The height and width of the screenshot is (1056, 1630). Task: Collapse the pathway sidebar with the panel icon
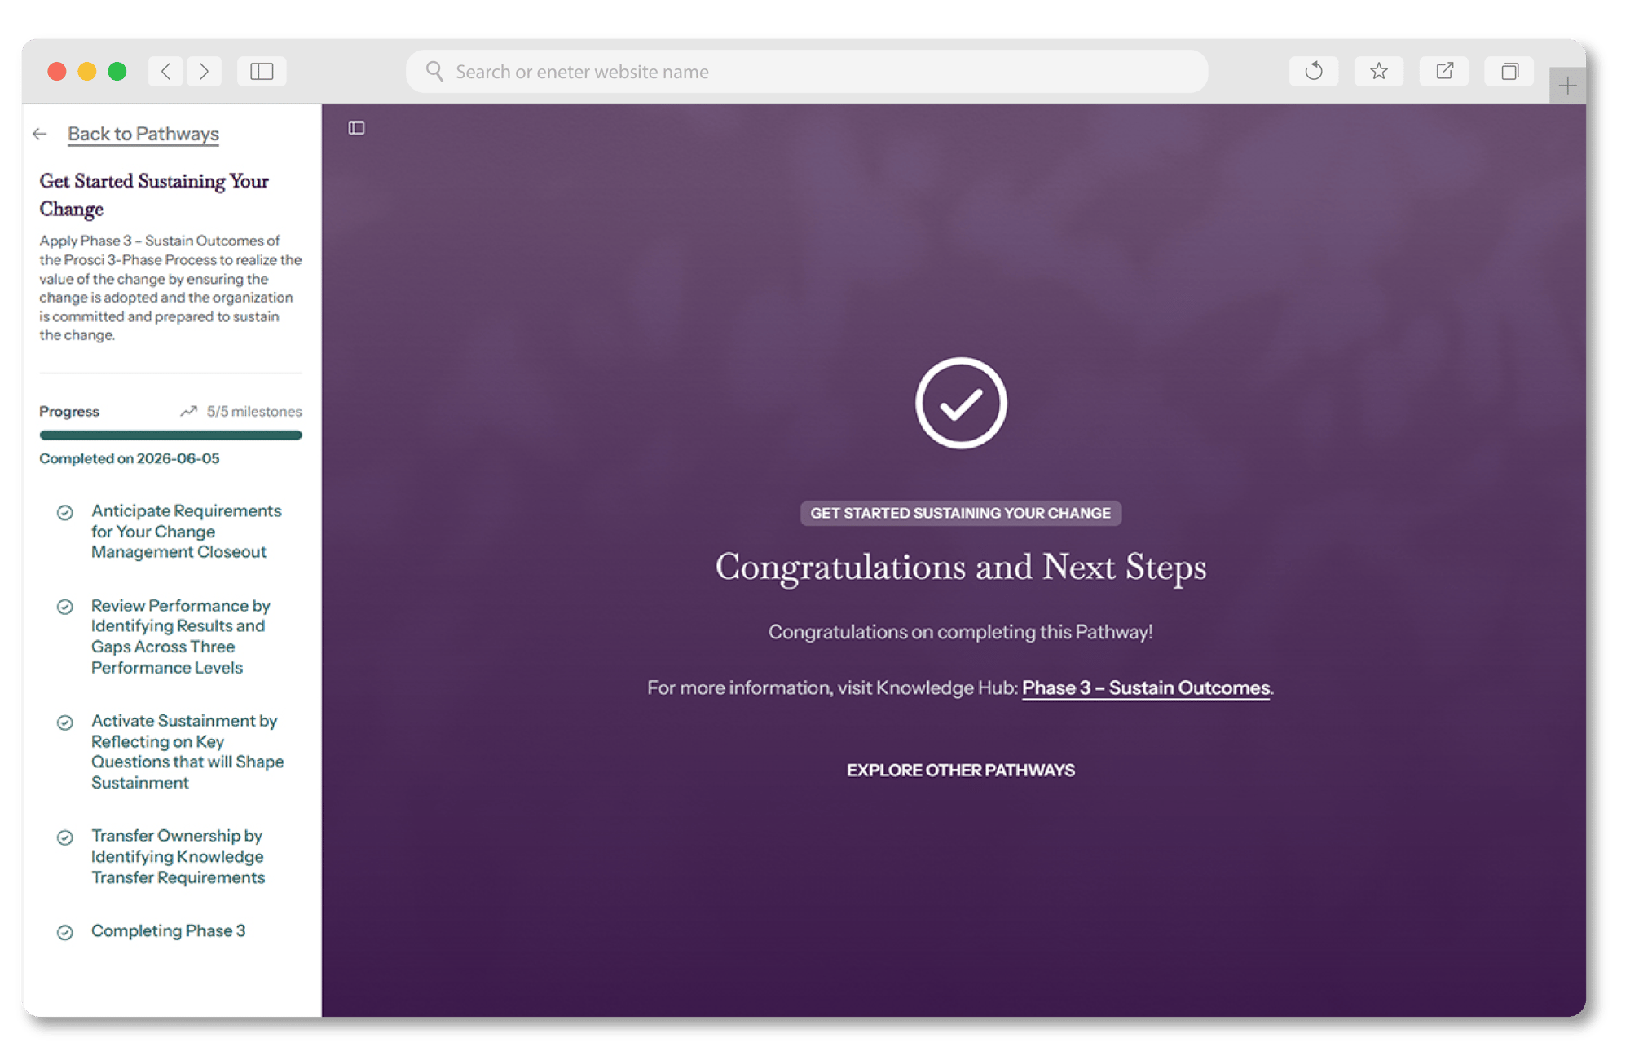point(356,128)
